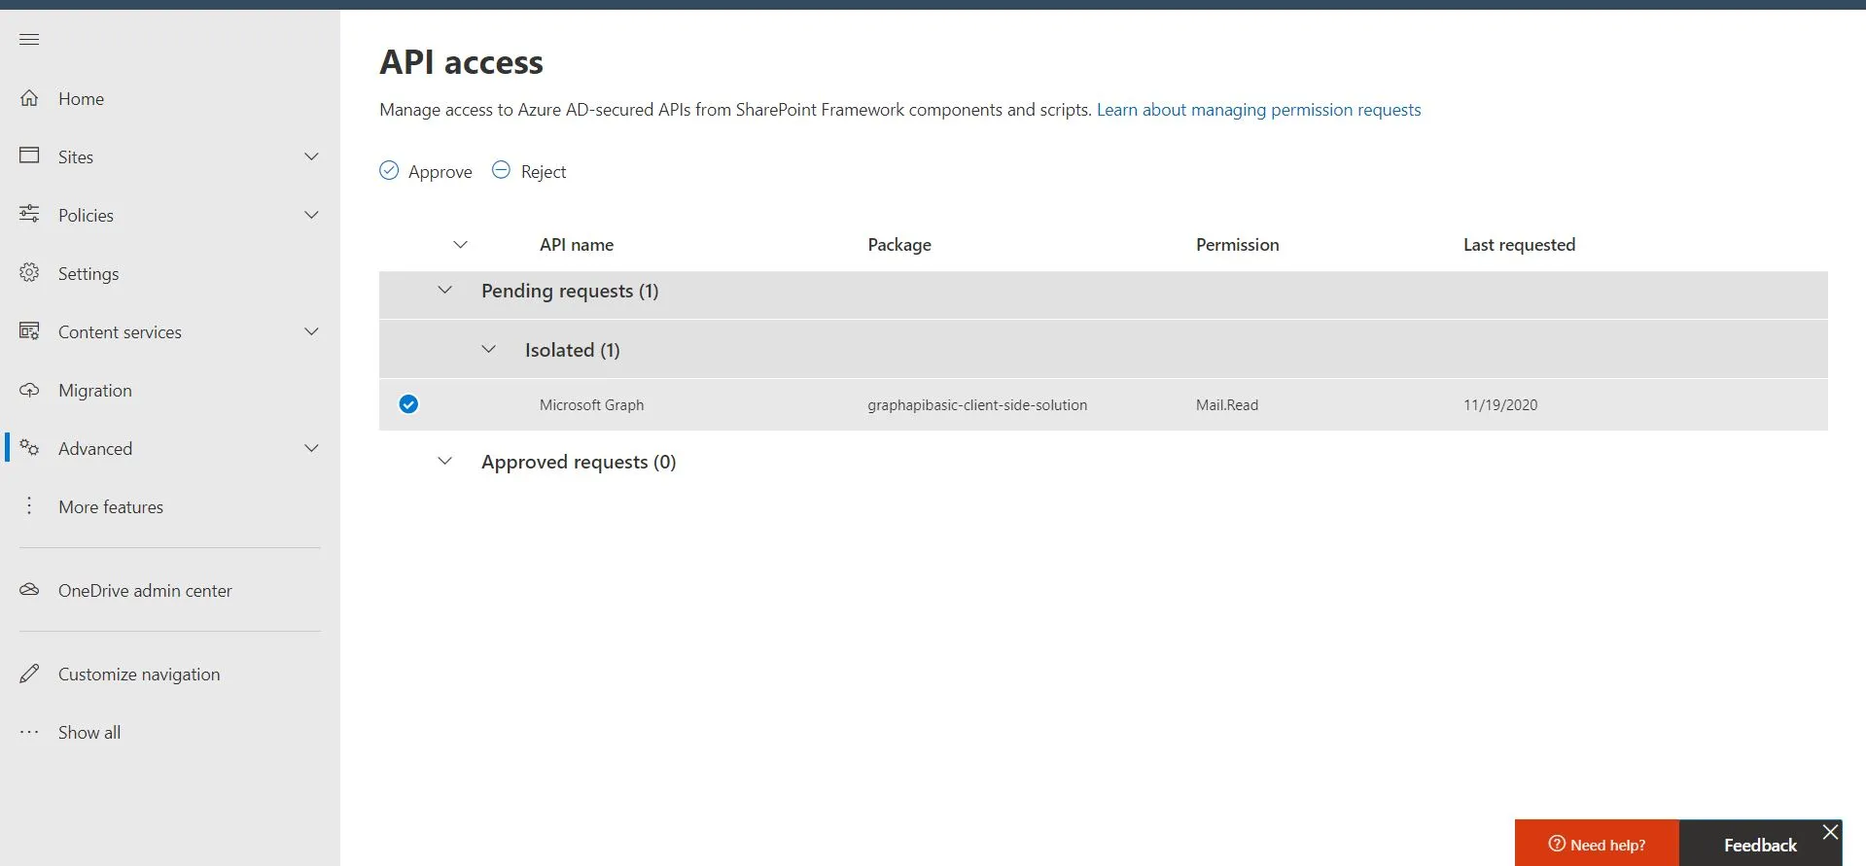
Task: Collapse the Pending requests group
Action: click(444, 291)
